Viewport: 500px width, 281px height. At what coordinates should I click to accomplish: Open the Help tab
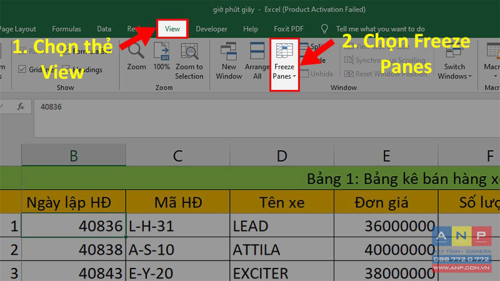pos(251,29)
